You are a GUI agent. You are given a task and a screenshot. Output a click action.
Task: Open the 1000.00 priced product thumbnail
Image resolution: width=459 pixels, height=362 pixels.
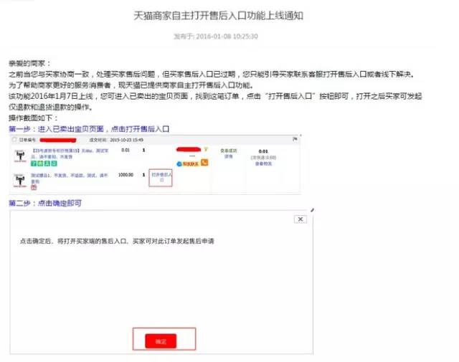(20, 180)
